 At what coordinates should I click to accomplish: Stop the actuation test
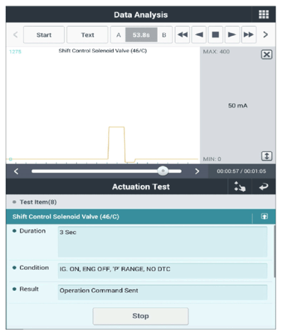pos(141,316)
